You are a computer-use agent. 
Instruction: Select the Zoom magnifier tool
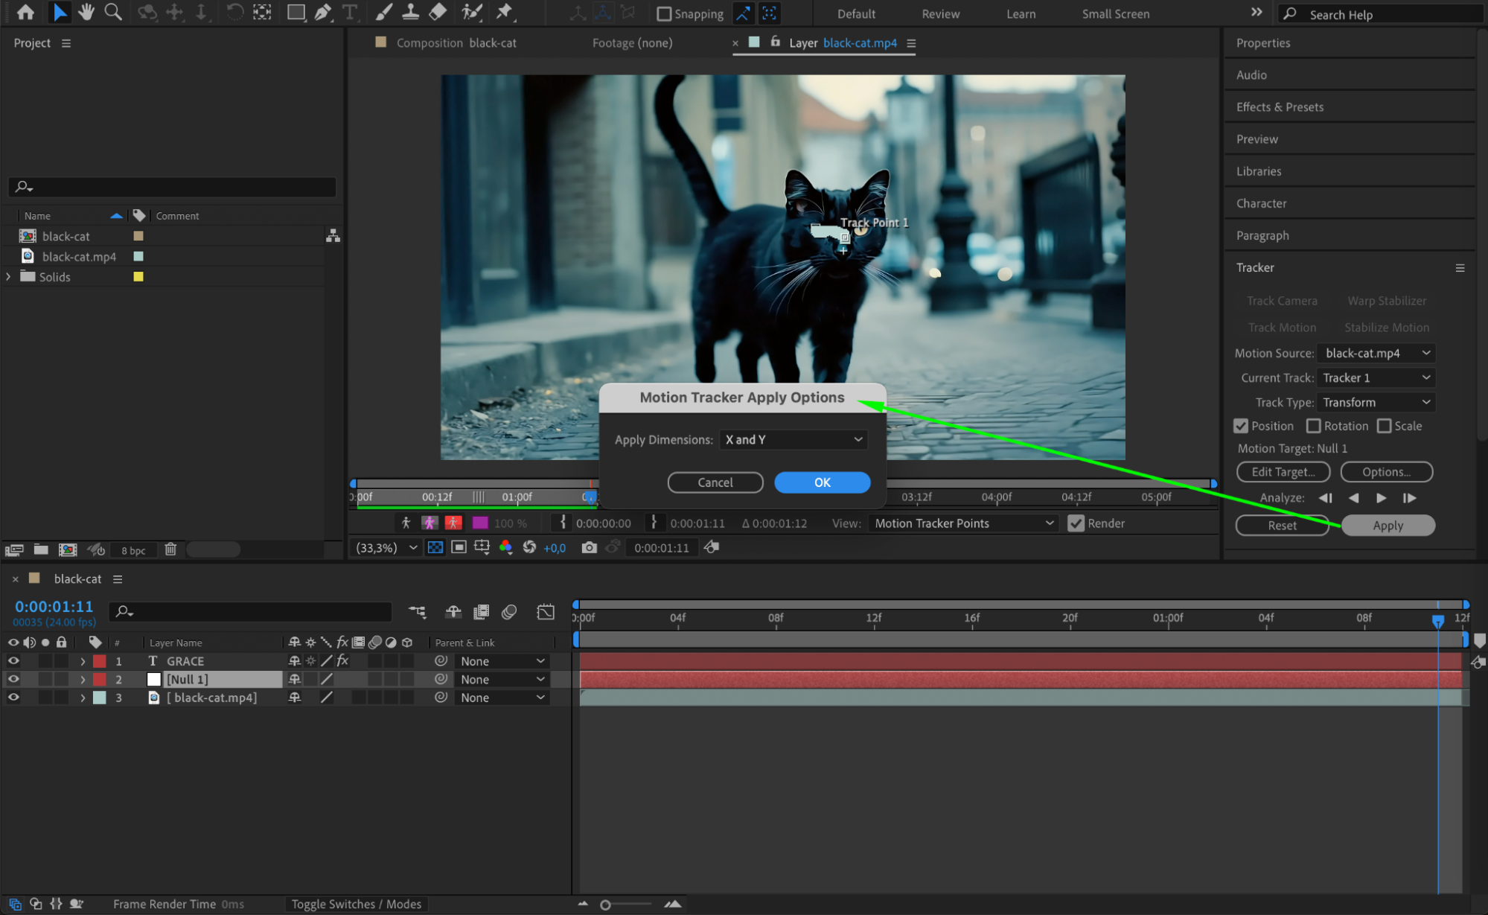[113, 13]
